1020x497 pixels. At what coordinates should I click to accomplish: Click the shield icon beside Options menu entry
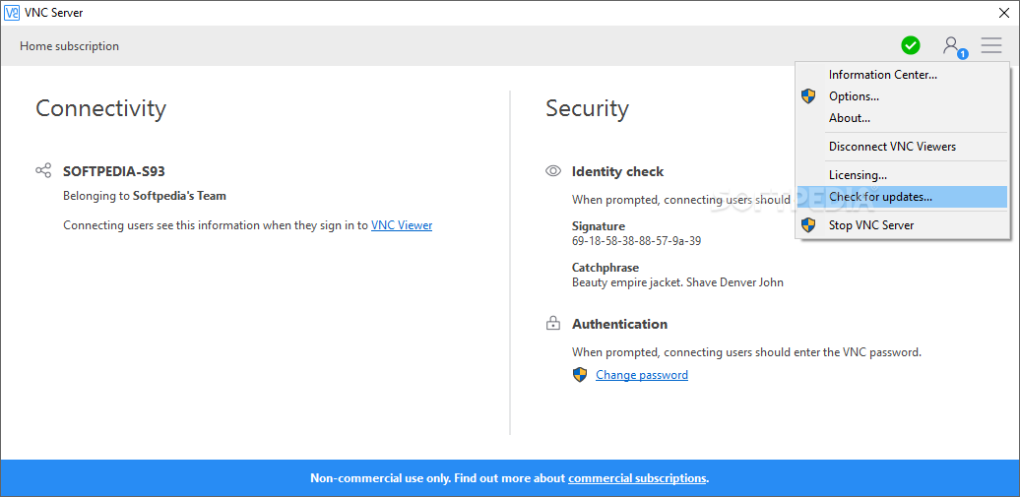click(808, 96)
